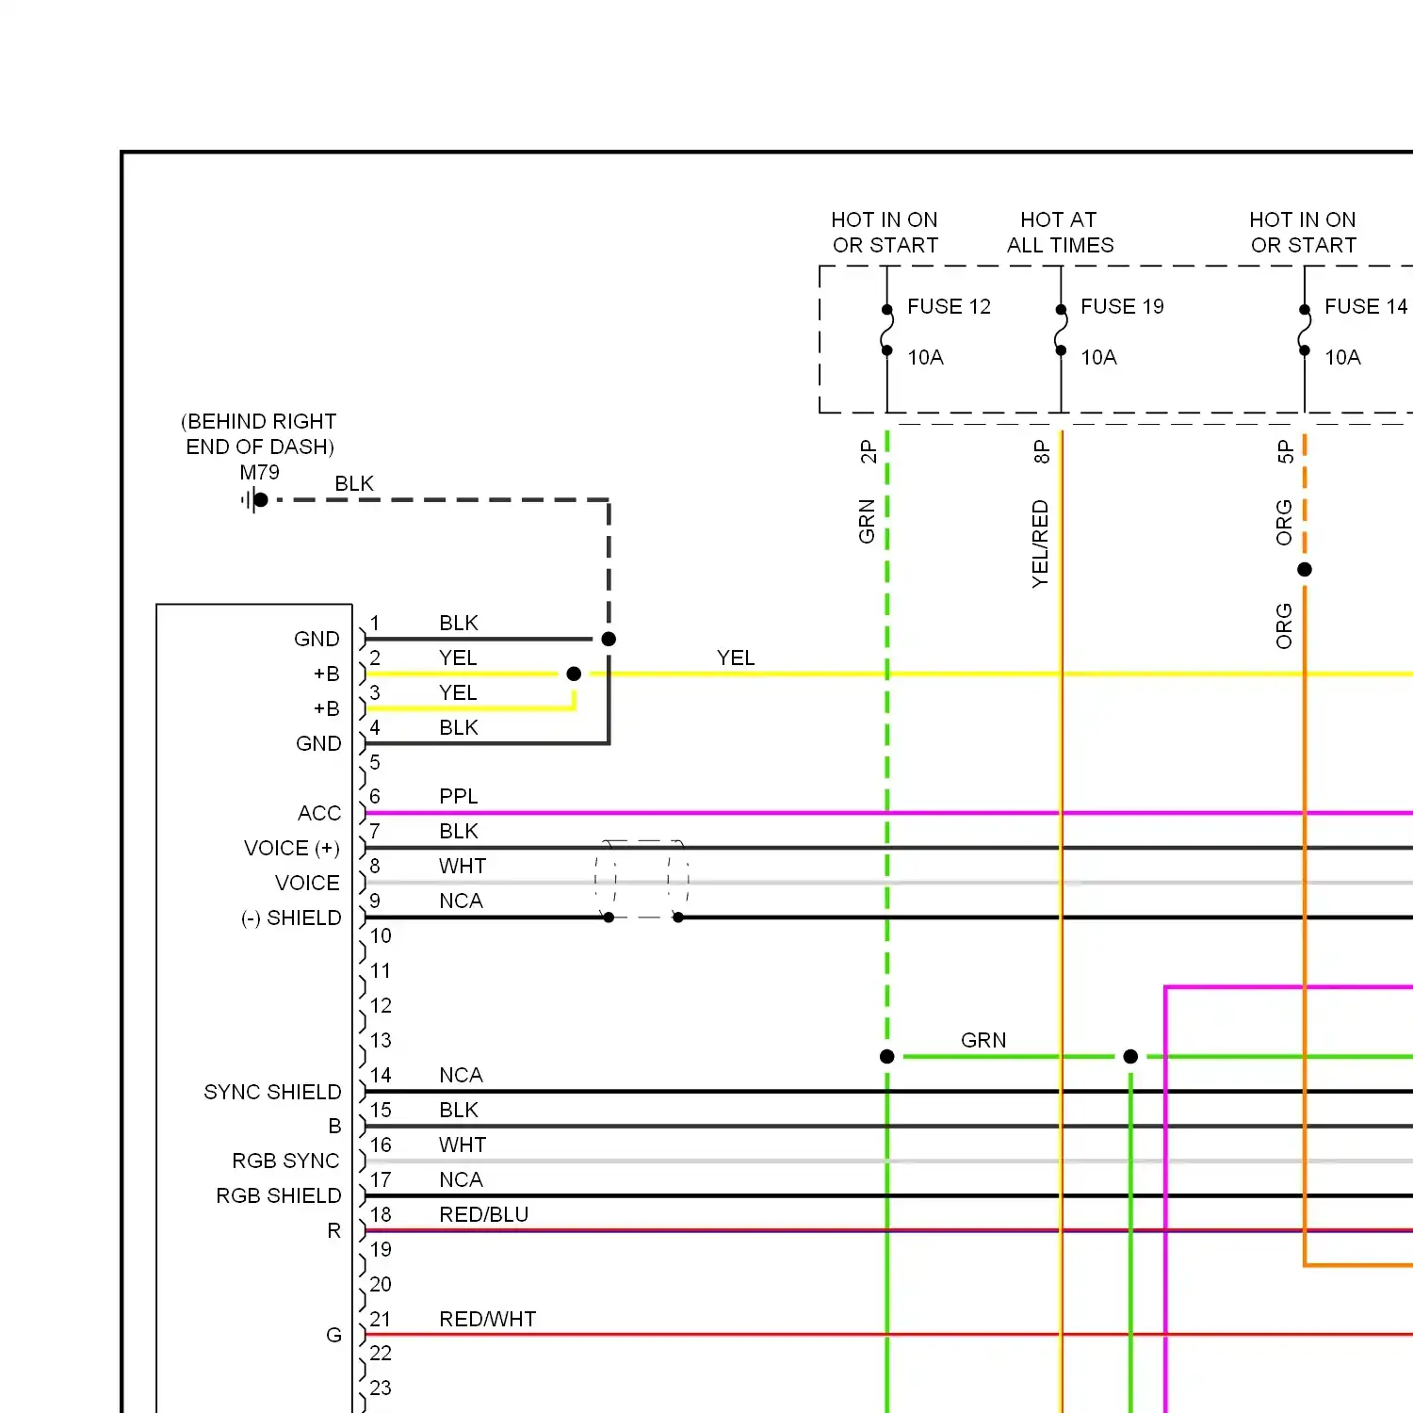1413x1413 pixels.
Task: Click the M79 ground label
Action: coord(259,472)
